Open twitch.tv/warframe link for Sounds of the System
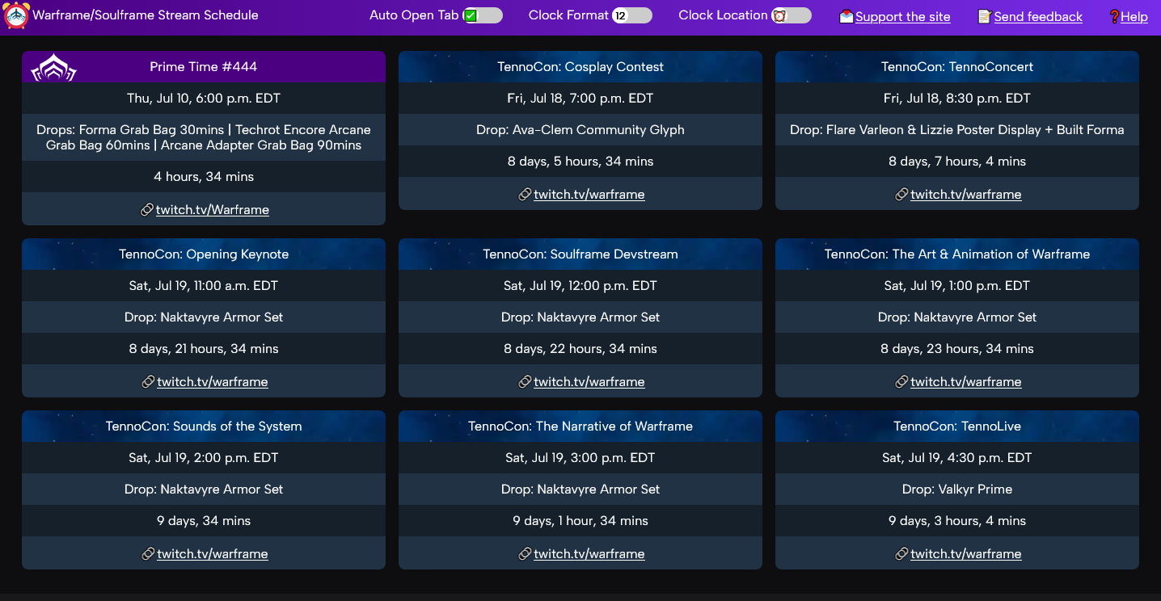 pos(213,553)
